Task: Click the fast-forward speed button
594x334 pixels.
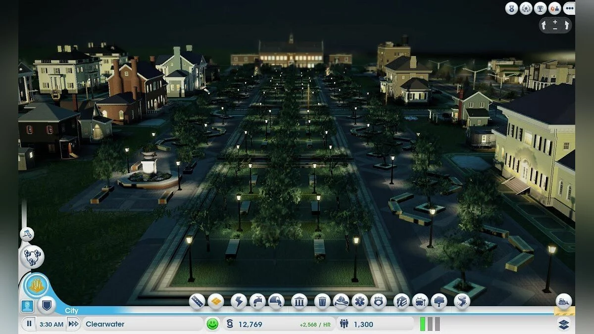Action: coord(73,324)
